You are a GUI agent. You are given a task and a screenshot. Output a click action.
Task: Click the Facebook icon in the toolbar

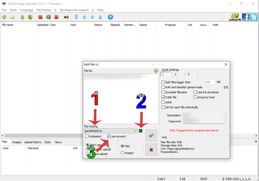point(245,17)
